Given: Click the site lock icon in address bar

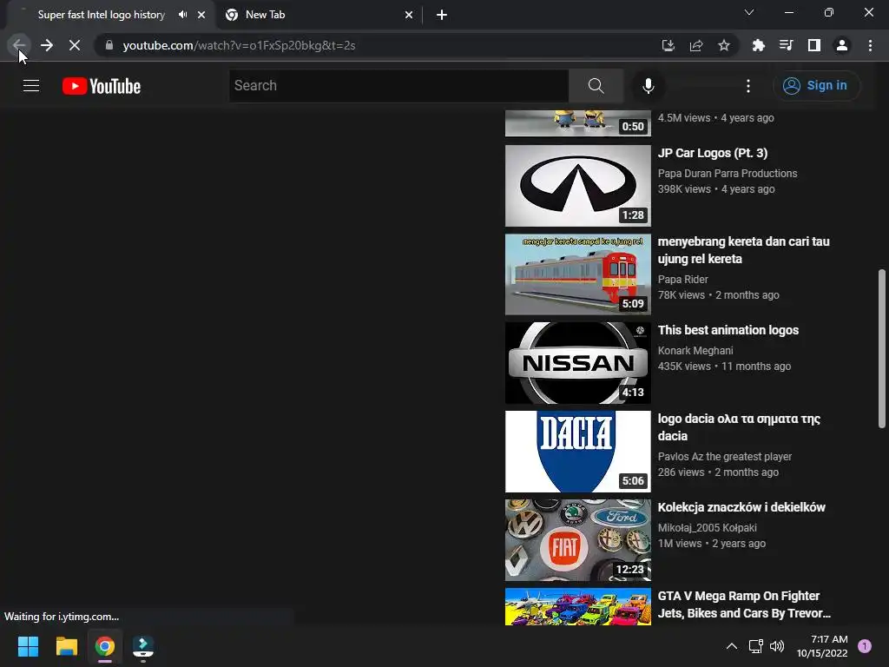Looking at the screenshot, I should click(x=109, y=45).
